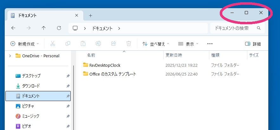
Task: Toggle the 詳細 details pane
Action: 253,44
